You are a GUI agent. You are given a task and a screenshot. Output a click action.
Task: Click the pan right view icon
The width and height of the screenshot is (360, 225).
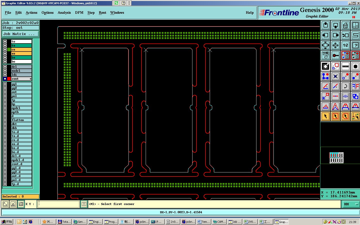click(335, 35)
